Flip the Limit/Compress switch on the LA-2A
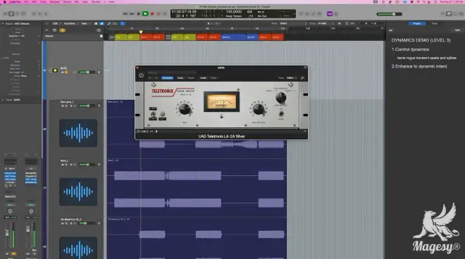465x259 pixels. tap(153, 114)
